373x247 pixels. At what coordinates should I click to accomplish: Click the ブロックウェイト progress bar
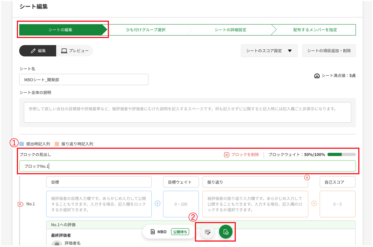341,154
